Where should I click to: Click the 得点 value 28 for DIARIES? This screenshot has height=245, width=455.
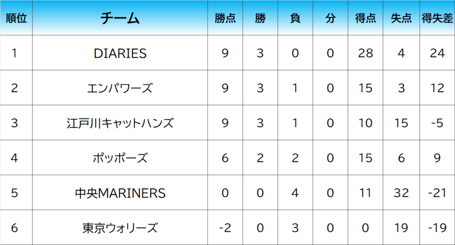(365, 53)
